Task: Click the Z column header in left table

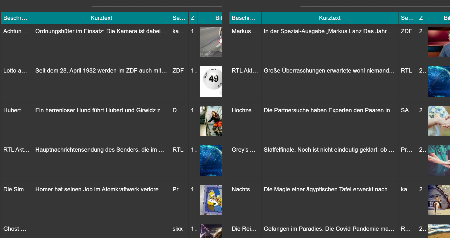Action: [x=193, y=18]
